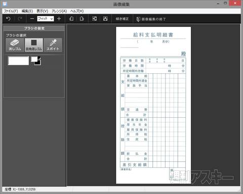Click the ブラシの選択 label
This screenshot has height=194, width=243.
pyautogui.click(x=16, y=35)
